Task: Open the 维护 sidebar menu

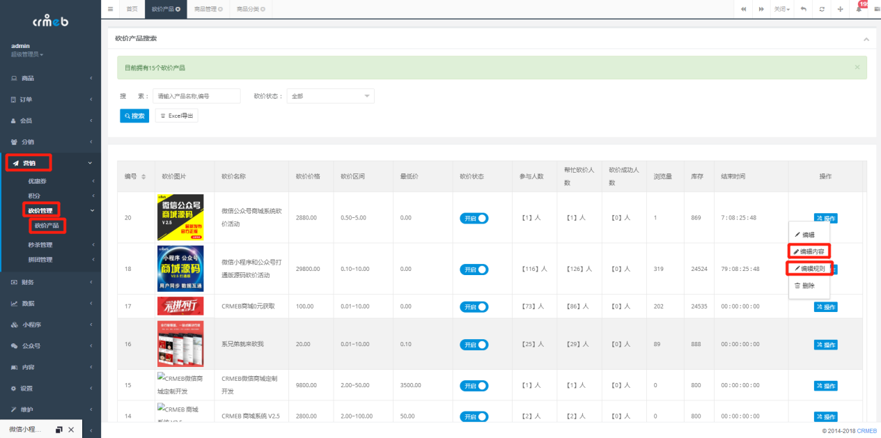Action: (50, 409)
